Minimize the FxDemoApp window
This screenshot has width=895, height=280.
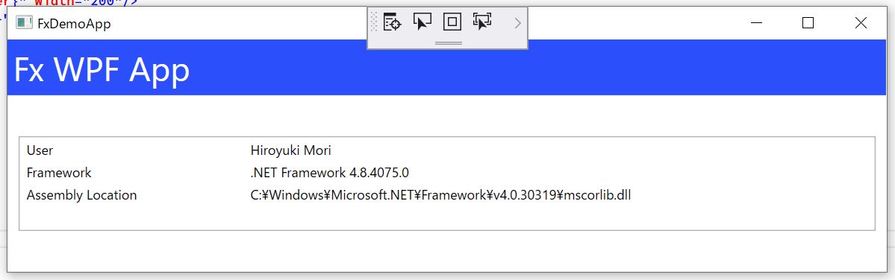coord(757,23)
